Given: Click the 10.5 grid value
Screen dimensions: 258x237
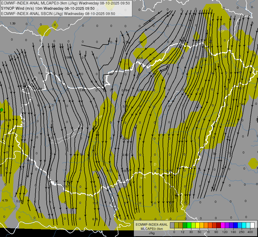Looking at the screenshot, I should 140,58.
